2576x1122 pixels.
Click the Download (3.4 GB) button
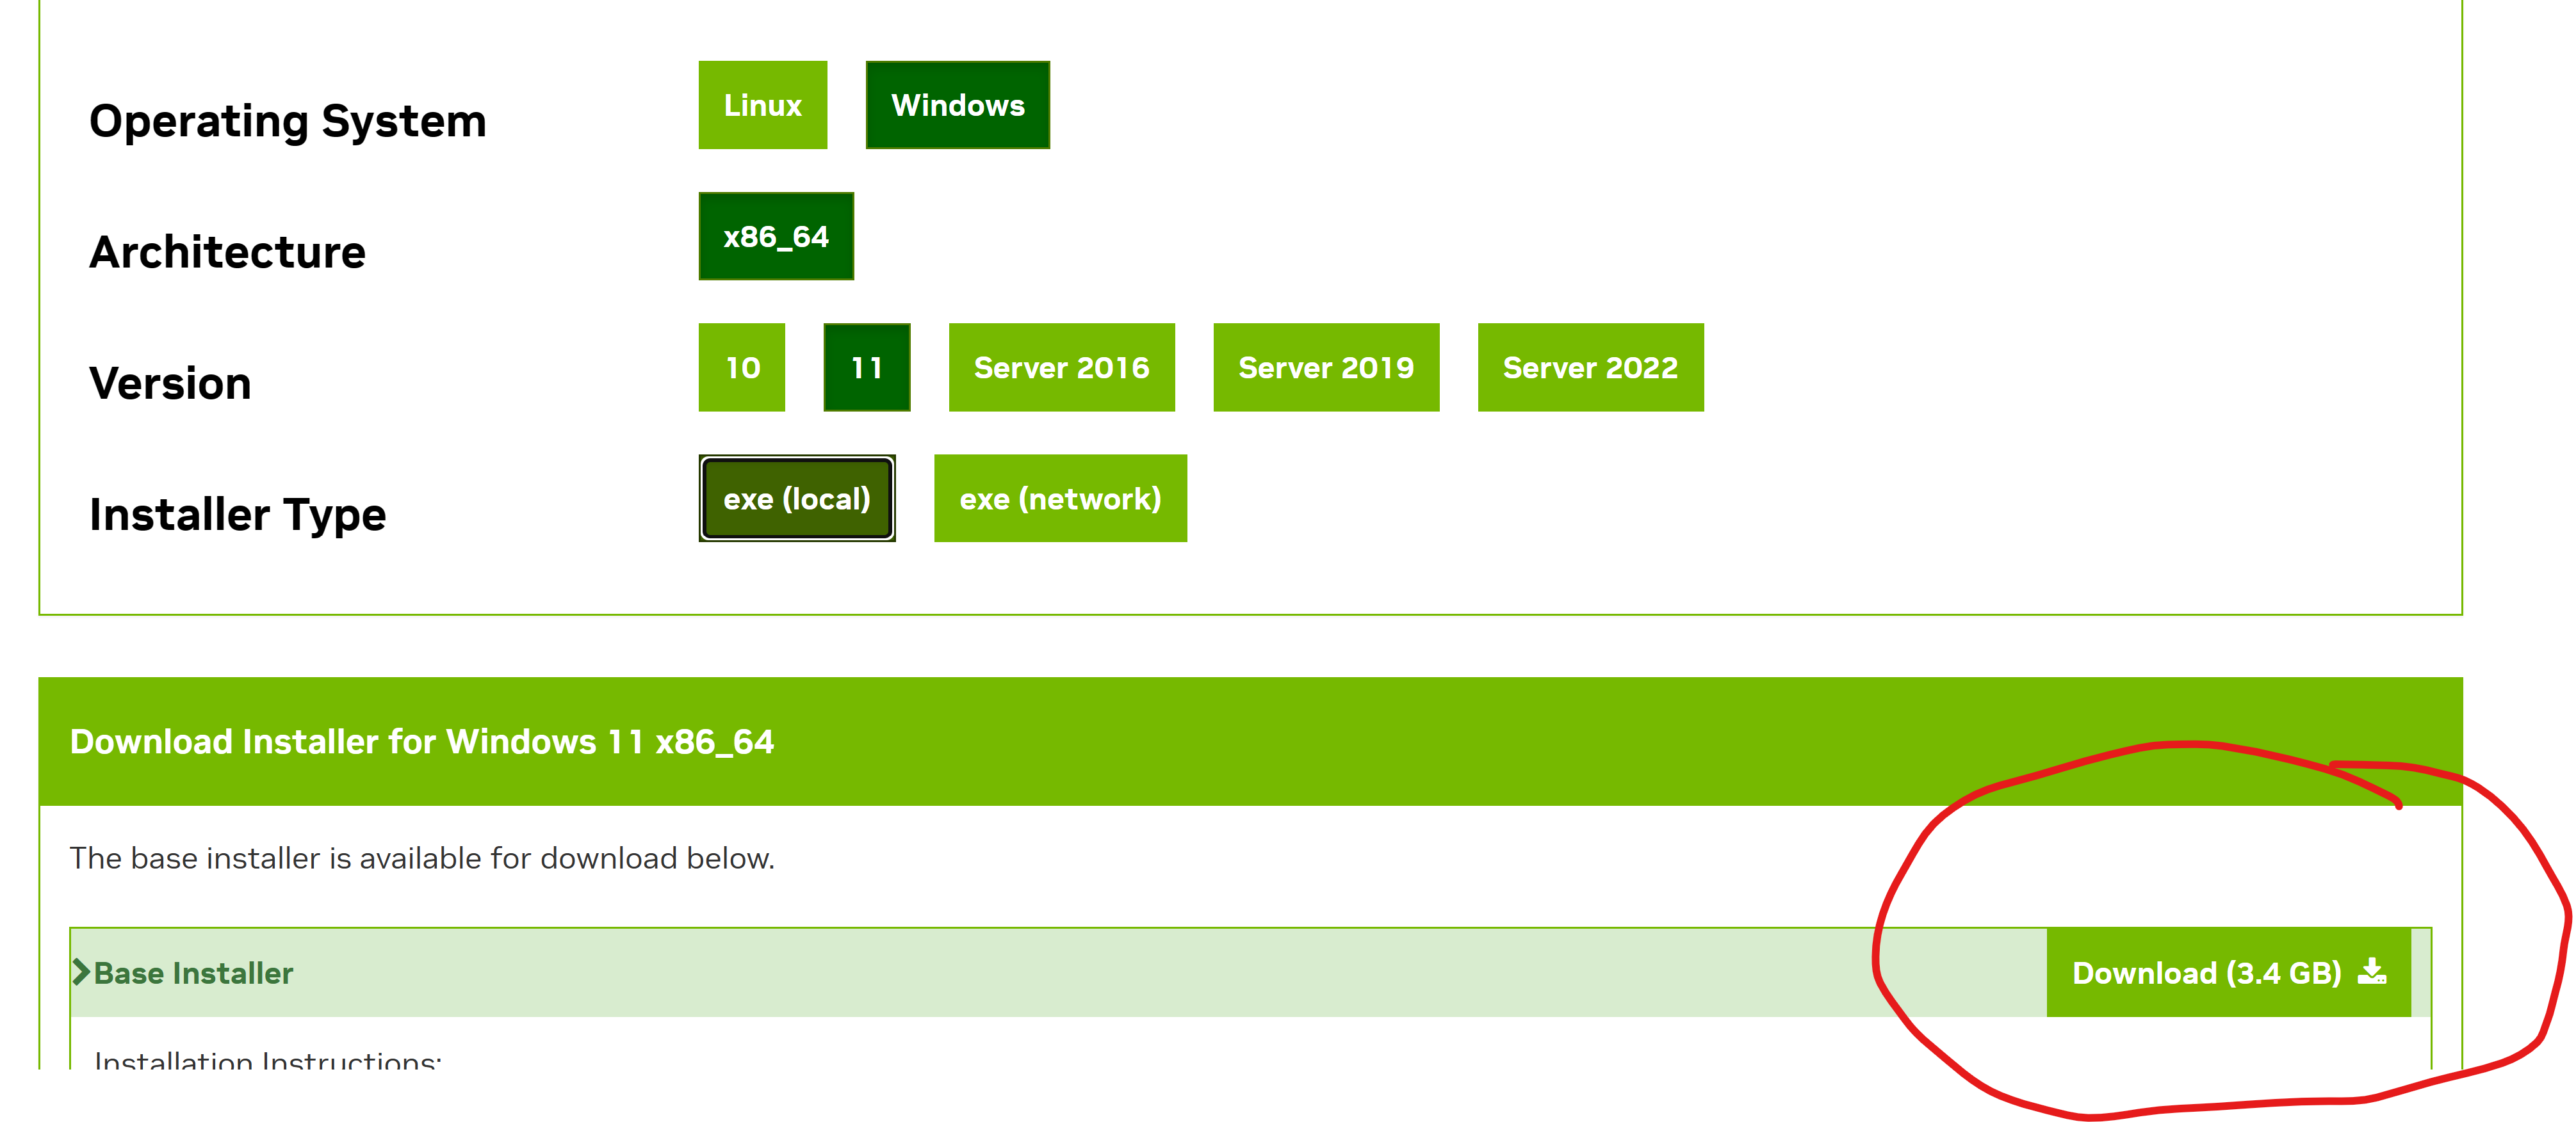click(2228, 972)
